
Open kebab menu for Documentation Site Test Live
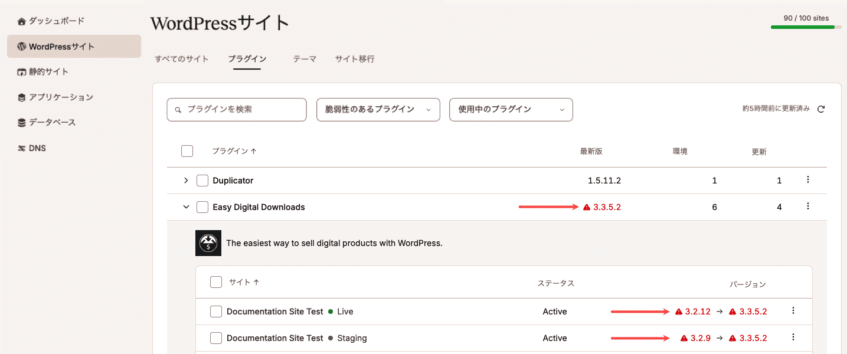point(793,310)
